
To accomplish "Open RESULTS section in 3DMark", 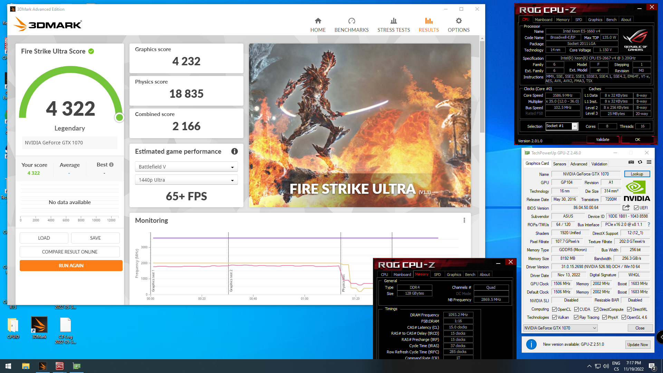I will [x=429, y=25].
